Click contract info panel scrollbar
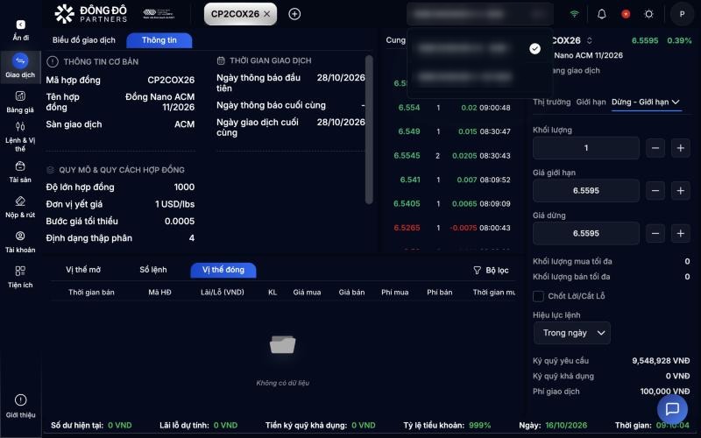 tap(369, 130)
